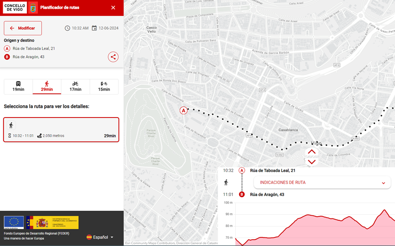Image resolution: width=395 pixels, height=246 pixels.
Task: Click the Modificar button
Action: coord(23,28)
